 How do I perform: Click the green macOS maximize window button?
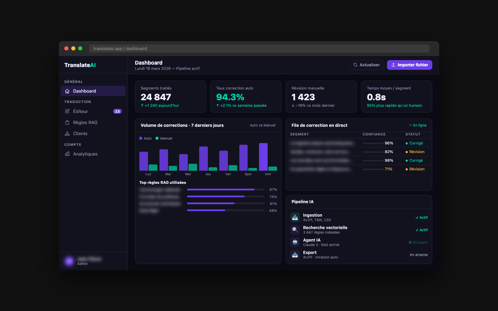(80, 48)
